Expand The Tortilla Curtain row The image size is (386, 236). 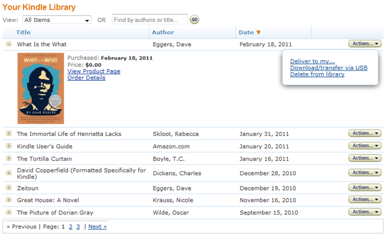[9, 158]
